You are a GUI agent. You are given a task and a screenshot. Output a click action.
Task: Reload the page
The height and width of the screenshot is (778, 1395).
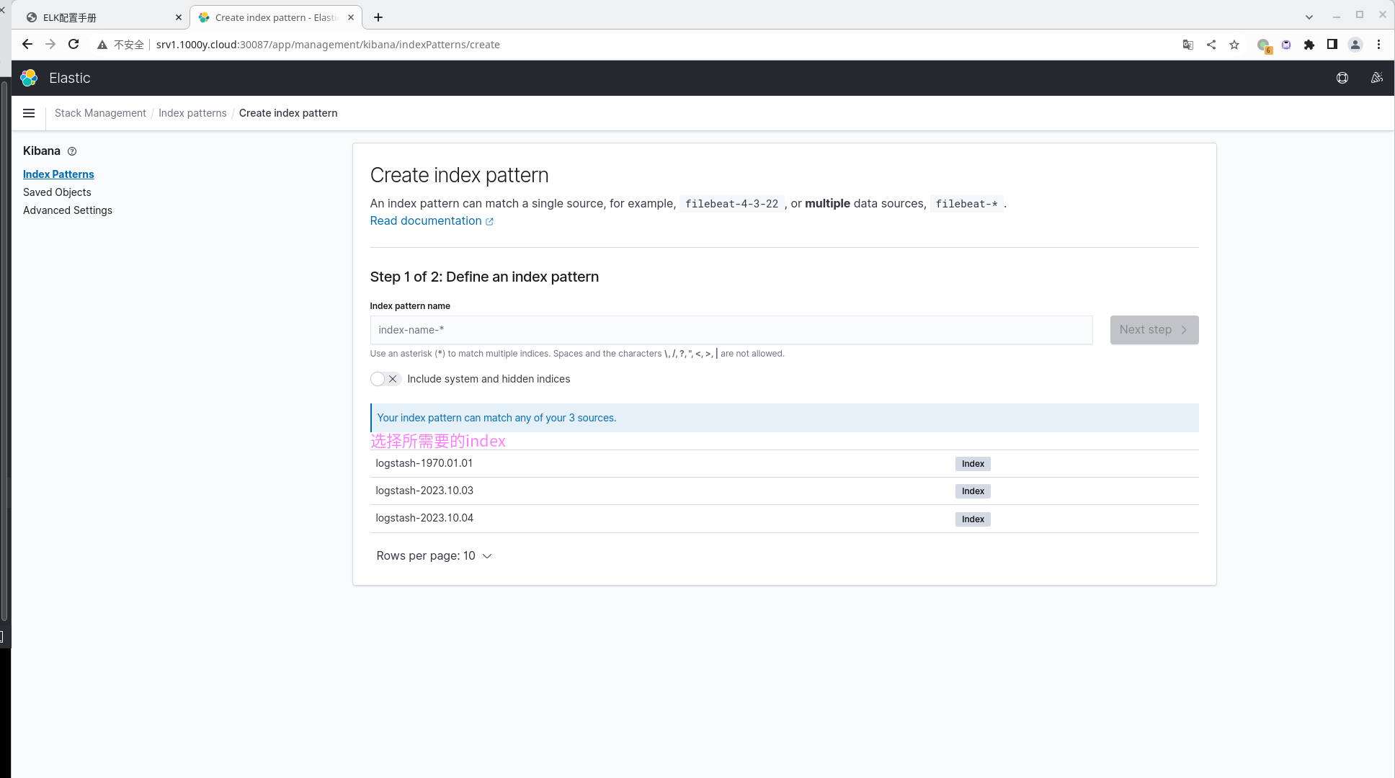point(73,45)
